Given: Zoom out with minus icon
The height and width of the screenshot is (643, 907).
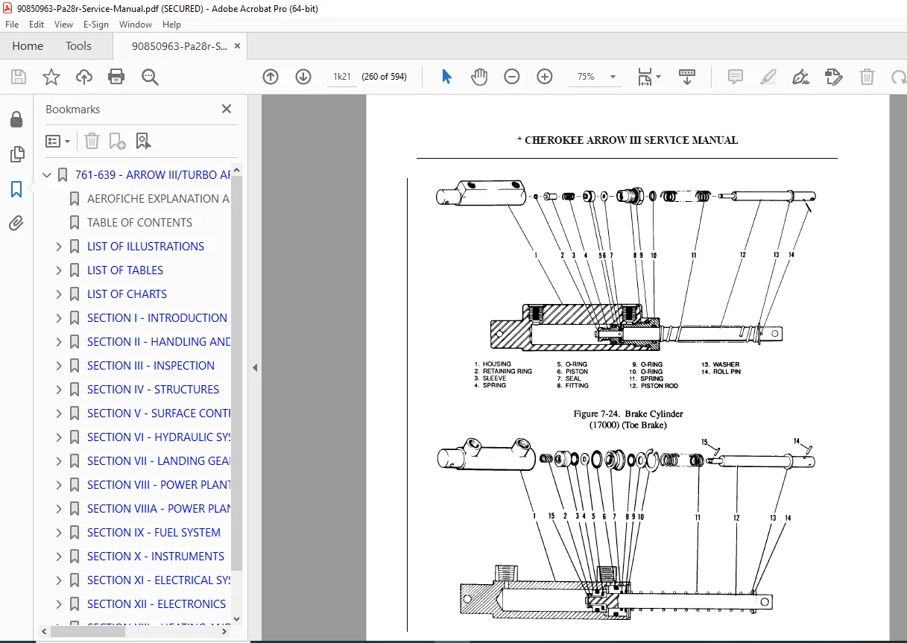Looking at the screenshot, I should (512, 77).
